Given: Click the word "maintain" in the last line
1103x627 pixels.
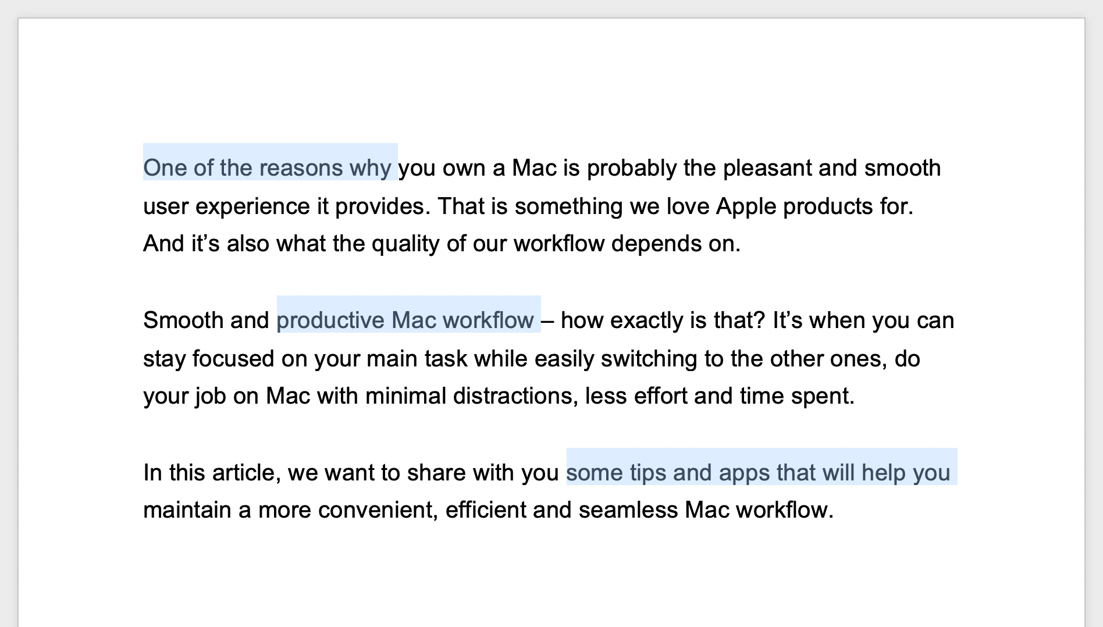Looking at the screenshot, I should pyautogui.click(x=187, y=510).
